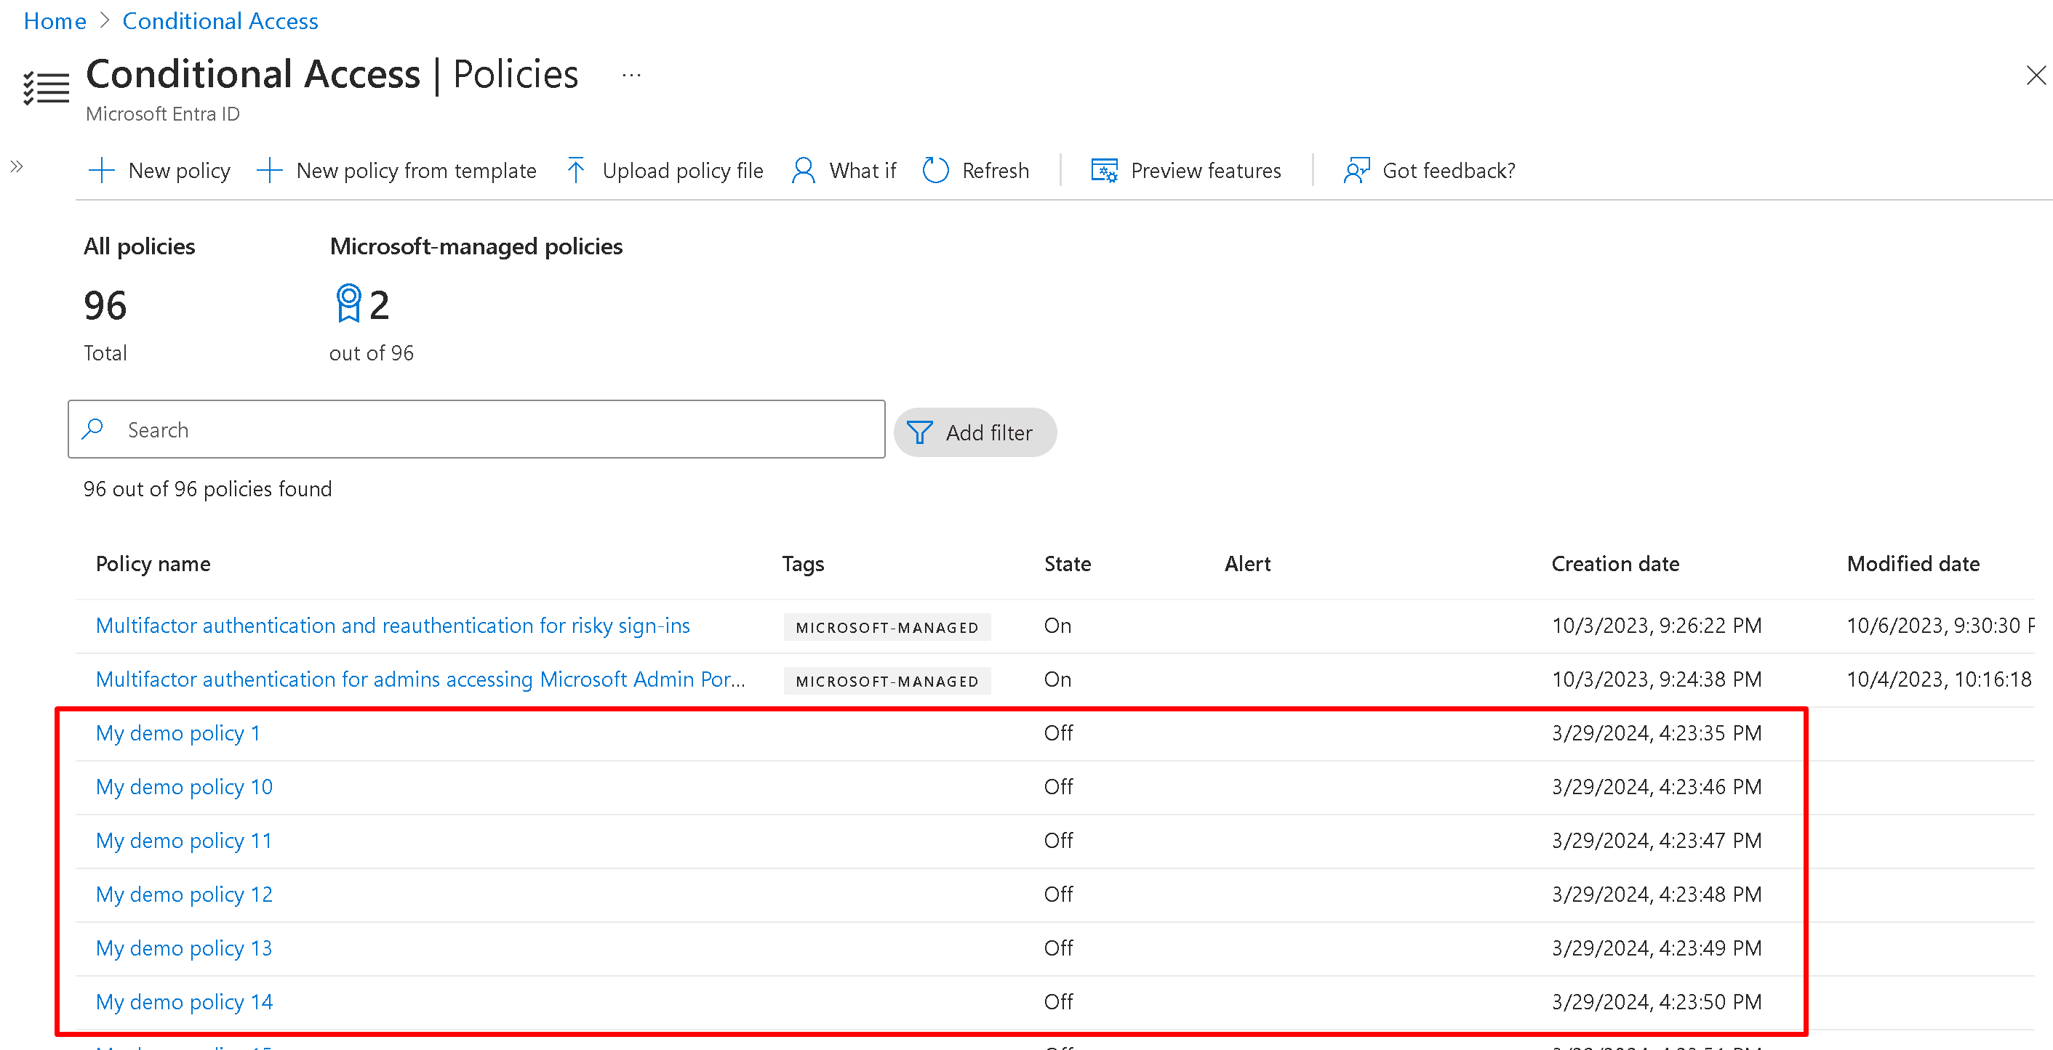
Task: Open My demo policy 10
Action: (184, 786)
